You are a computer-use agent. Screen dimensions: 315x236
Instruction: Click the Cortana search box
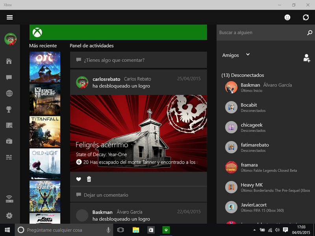coord(64,230)
